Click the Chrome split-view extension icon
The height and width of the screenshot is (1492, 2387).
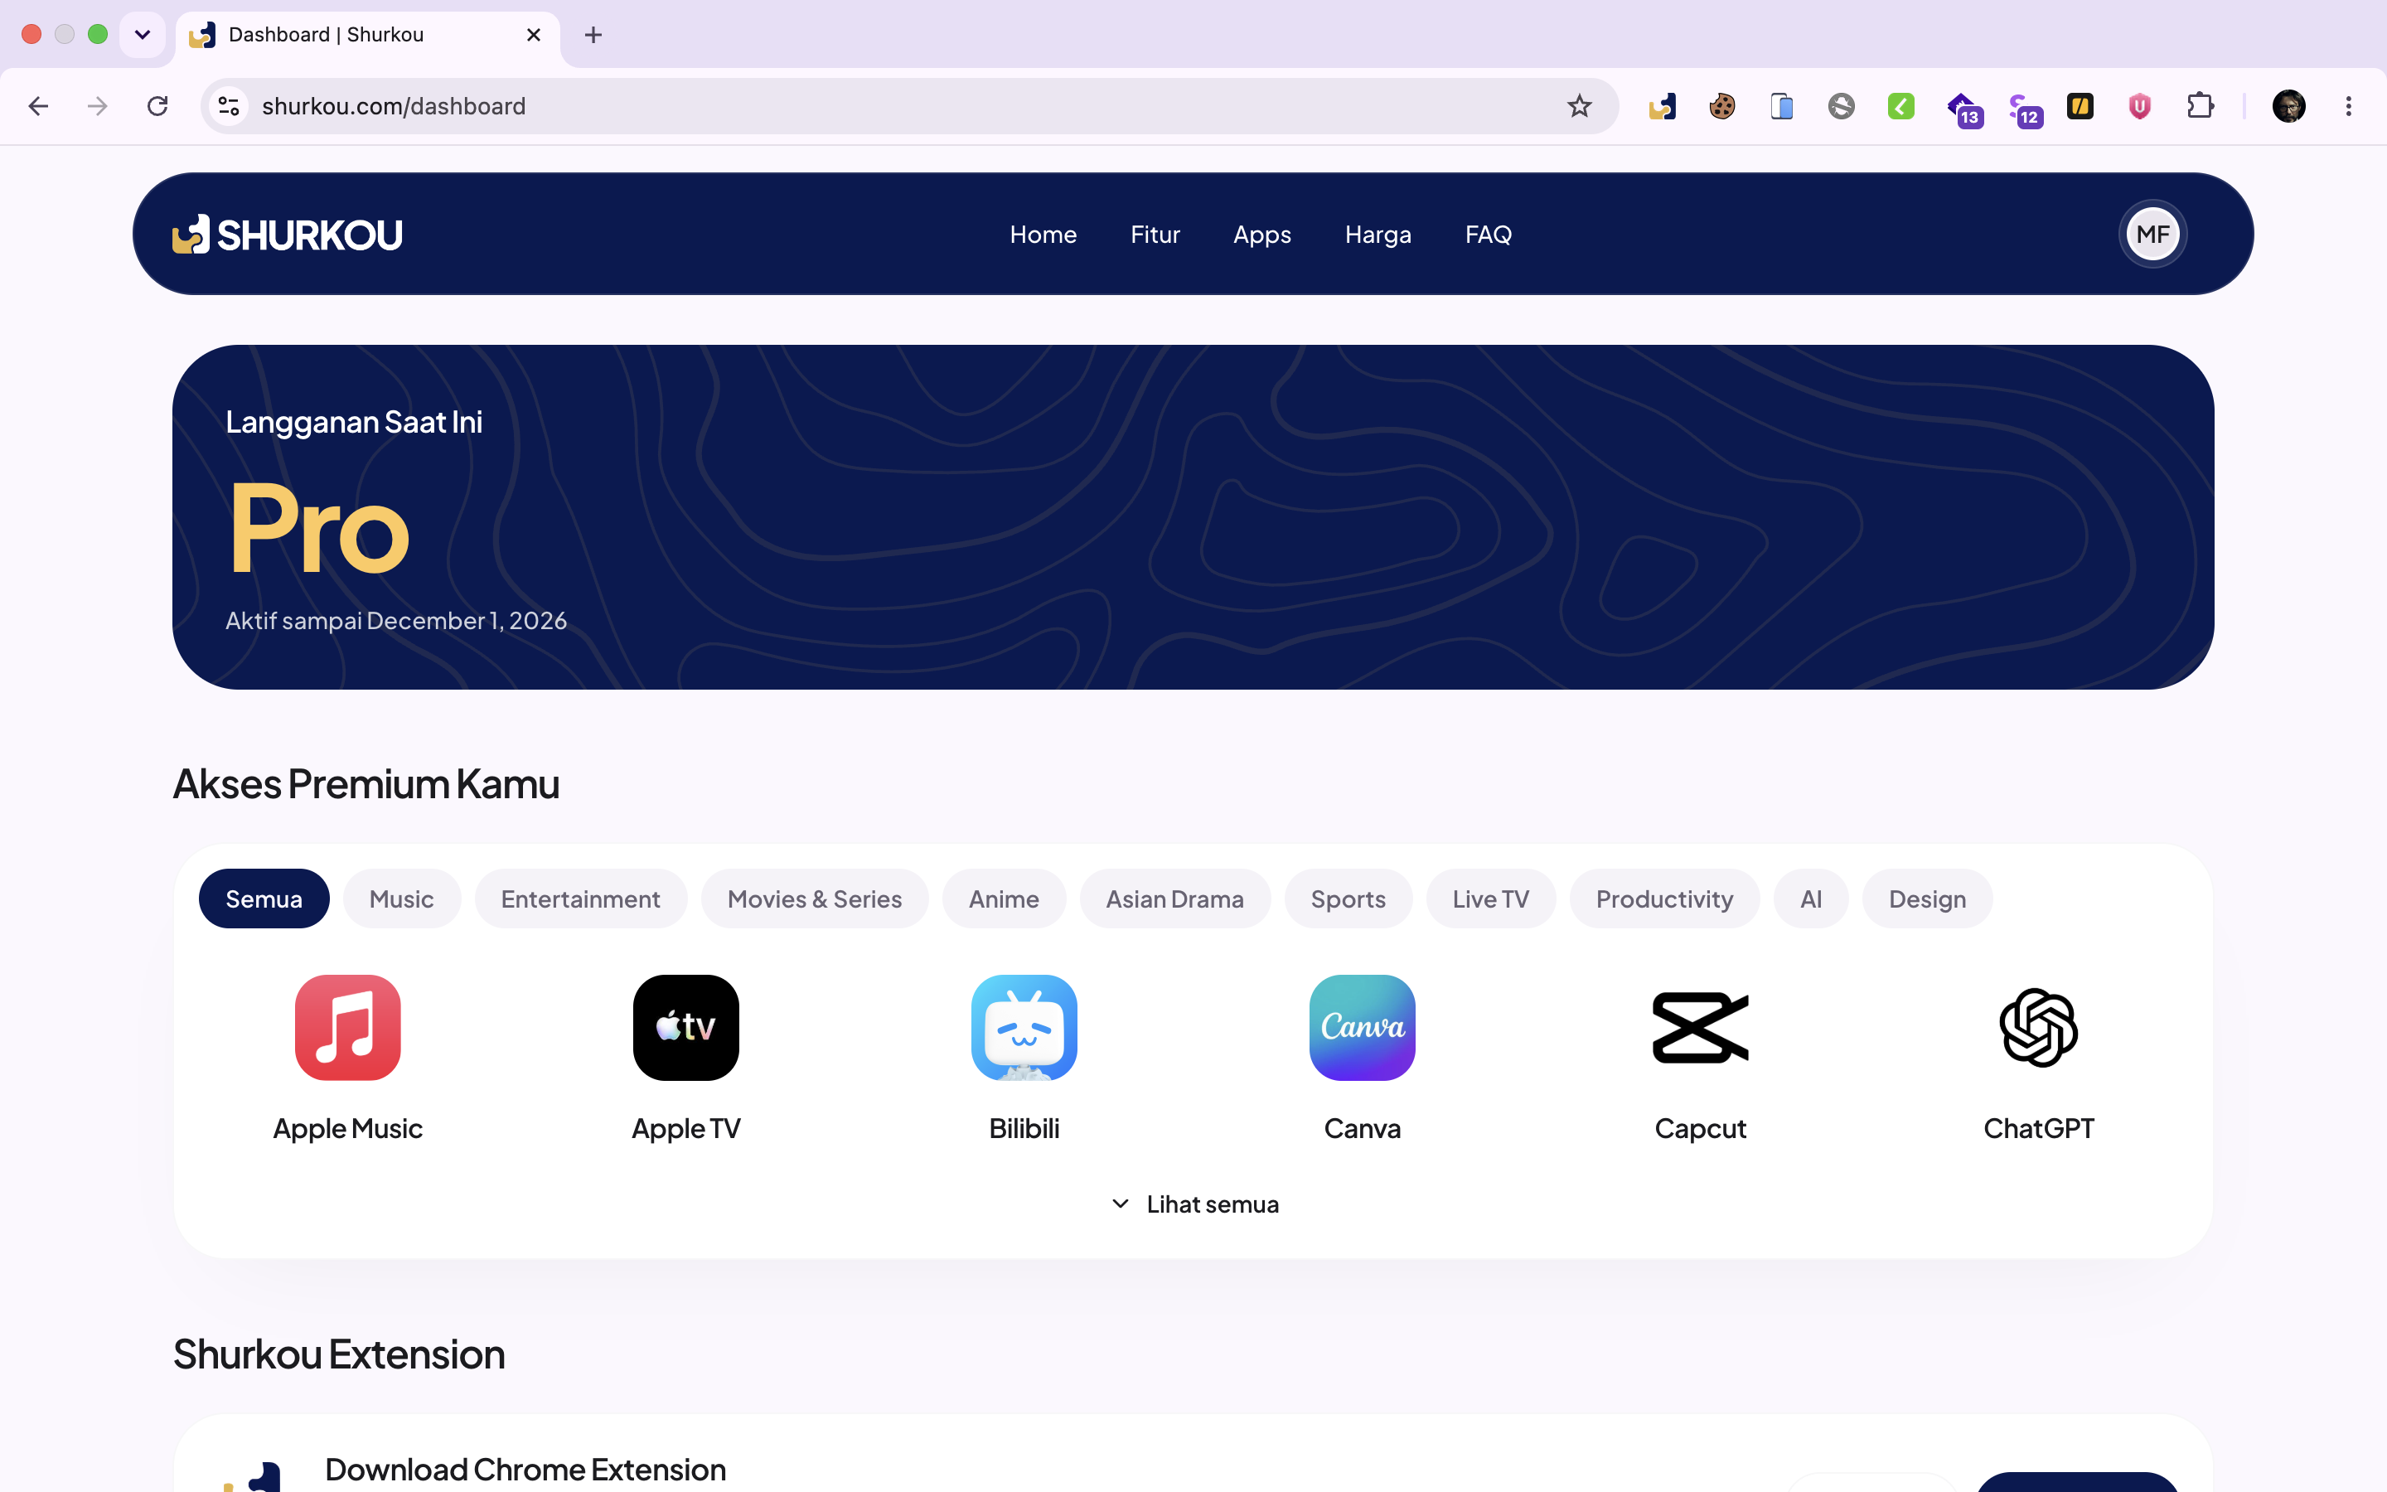tap(1781, 105)
